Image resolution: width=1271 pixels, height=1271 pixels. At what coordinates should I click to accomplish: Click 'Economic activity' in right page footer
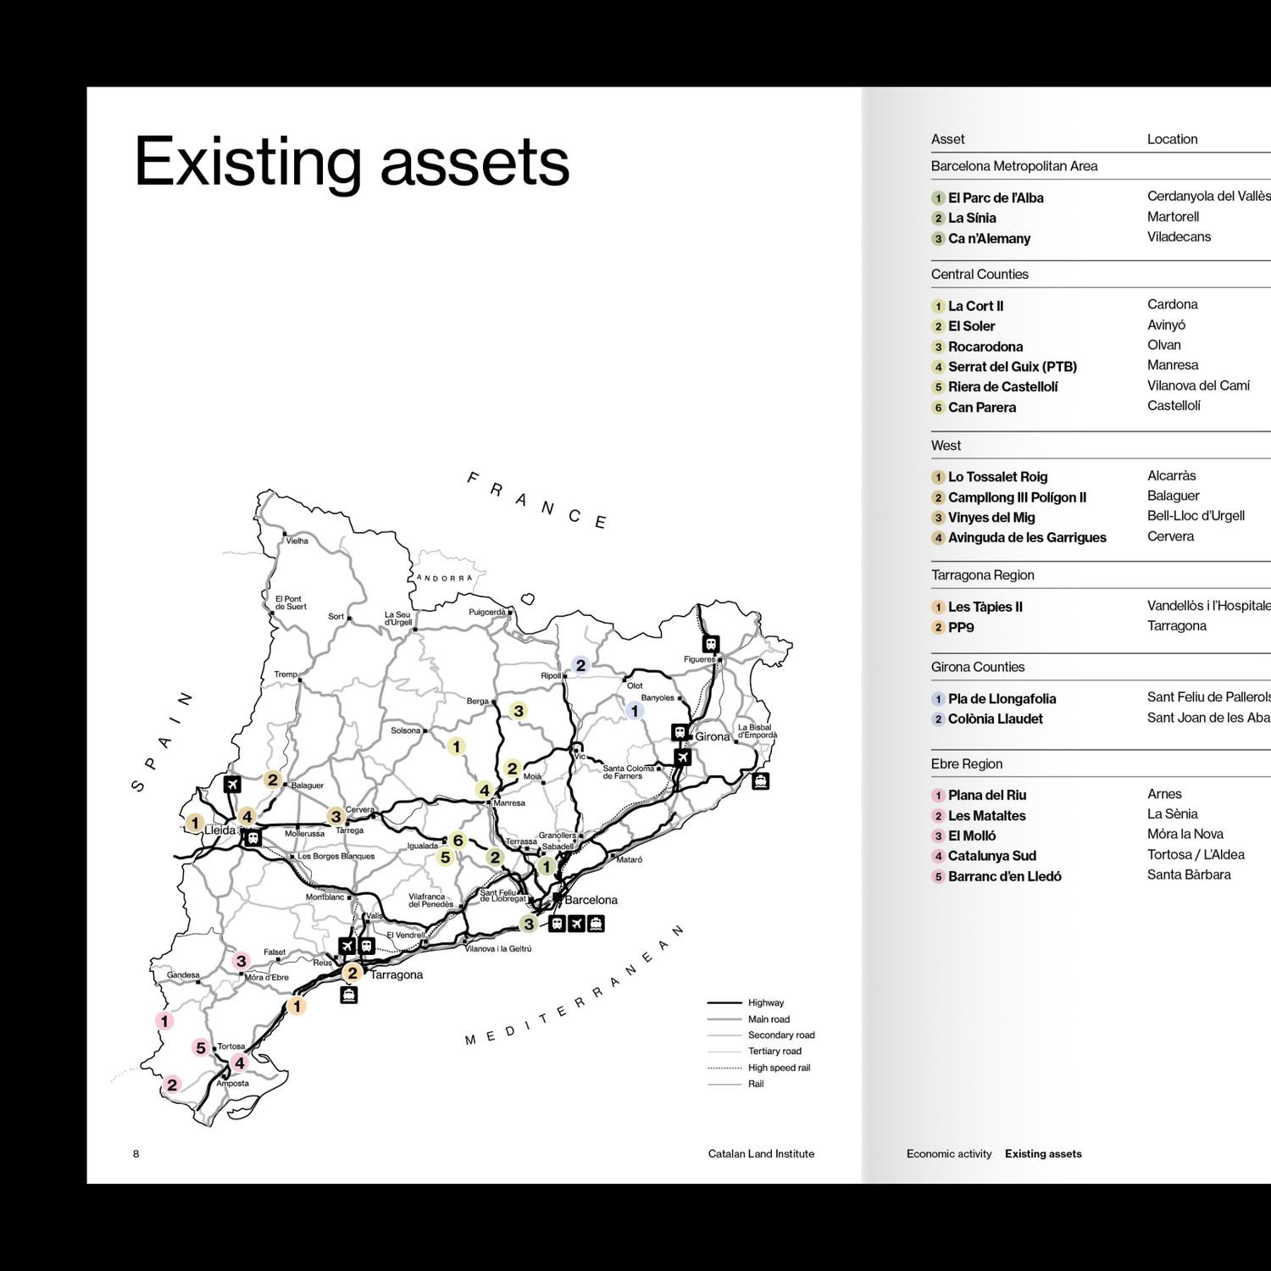click(949, 1154)
